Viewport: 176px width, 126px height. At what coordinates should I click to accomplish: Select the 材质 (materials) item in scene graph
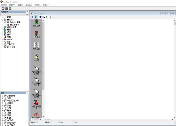[x=9, y=29]
